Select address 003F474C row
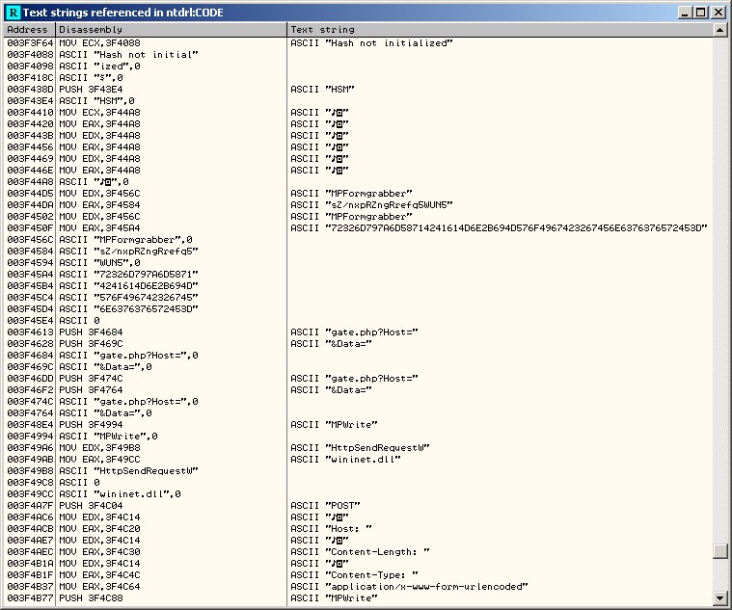732x610 pixels. point(359,402)
